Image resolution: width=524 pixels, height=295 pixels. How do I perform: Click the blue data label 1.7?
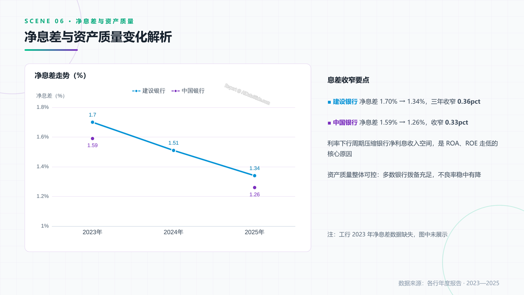tap(93, 115)
